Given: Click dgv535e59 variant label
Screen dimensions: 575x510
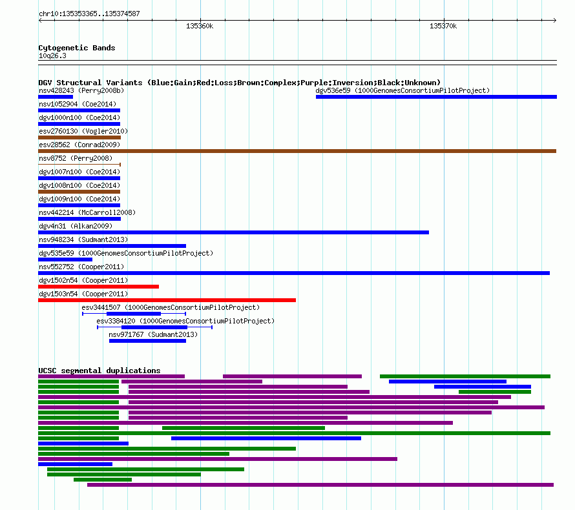Looking at the screenshot, I should pyautogui.click(x=126, y=253).
